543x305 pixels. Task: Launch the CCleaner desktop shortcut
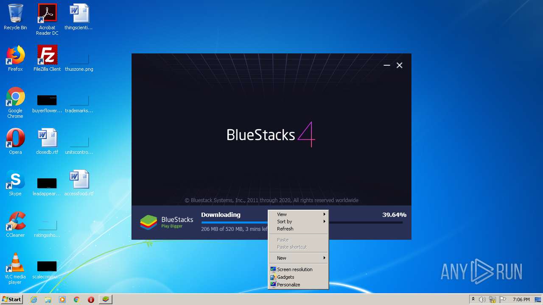coord(15,225)
